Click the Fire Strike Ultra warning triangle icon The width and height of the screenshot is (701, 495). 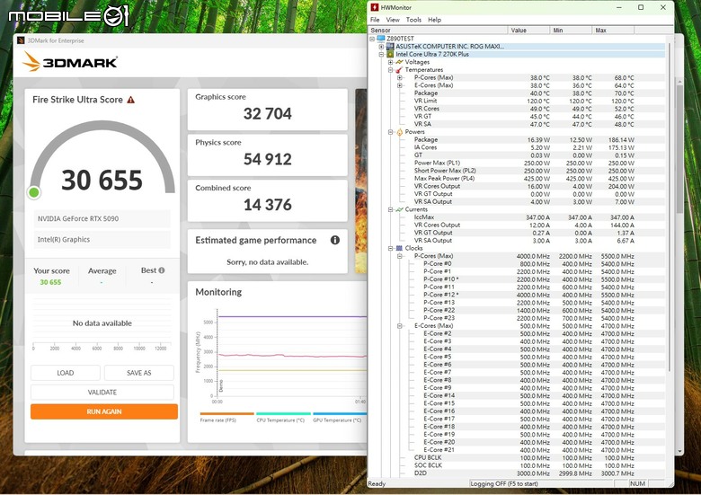[x=130, y=100]
